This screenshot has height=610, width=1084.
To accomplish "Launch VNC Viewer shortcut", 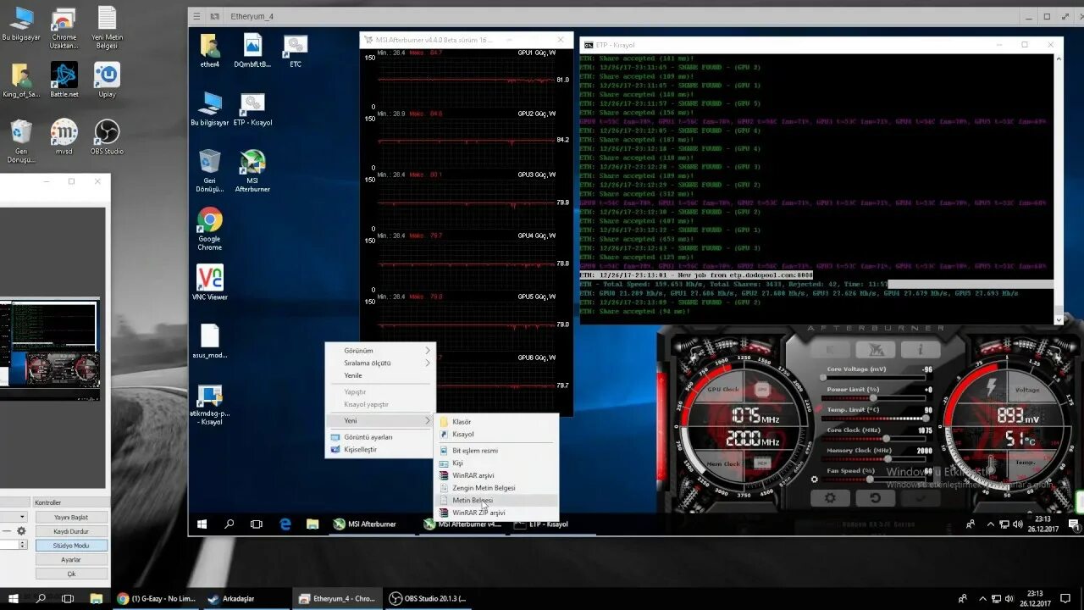I will (210, 283).
